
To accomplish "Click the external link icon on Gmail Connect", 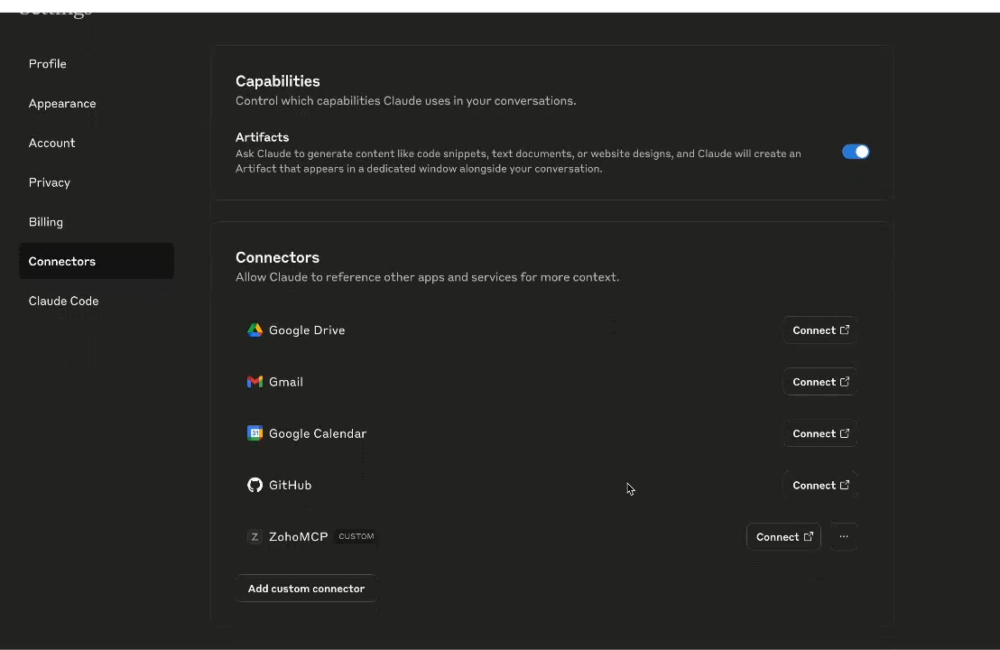I will click(844, 381).
